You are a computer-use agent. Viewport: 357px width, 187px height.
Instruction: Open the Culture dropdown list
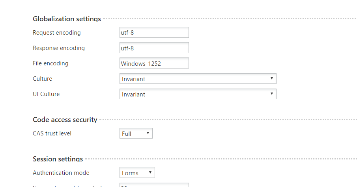pyautogui.click(x=198, y=79)
